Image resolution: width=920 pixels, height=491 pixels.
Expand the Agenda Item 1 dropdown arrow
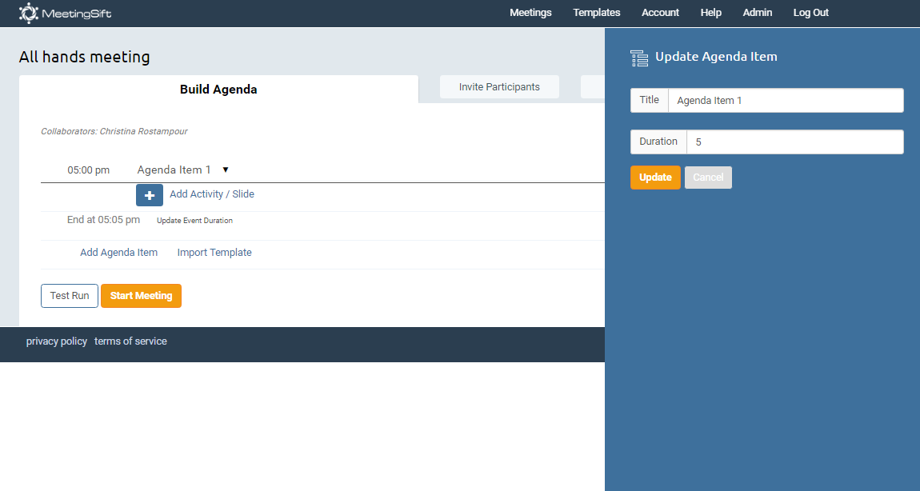pyautogui.click(x=226, y=170)
